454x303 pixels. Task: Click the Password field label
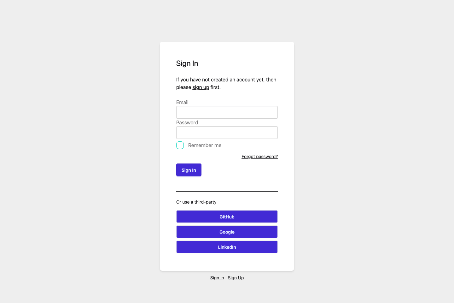click(187, 122)
